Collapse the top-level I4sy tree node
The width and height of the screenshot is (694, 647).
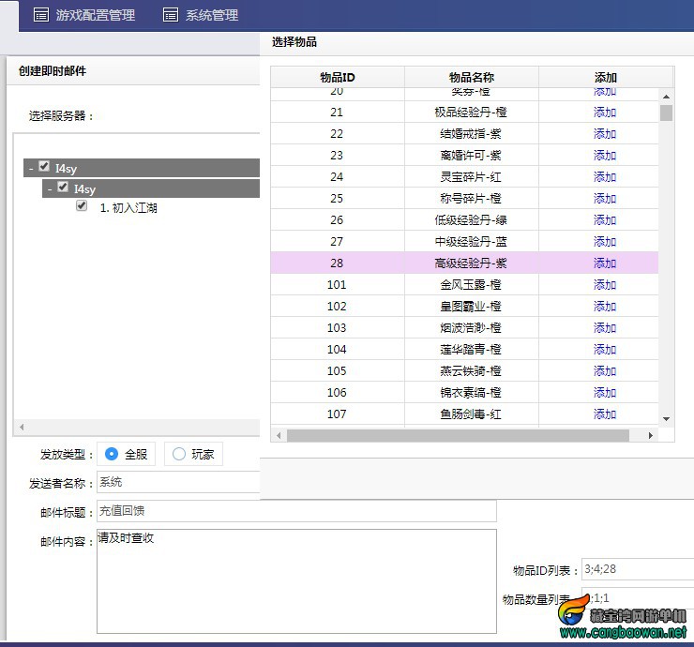pos(31,169)
